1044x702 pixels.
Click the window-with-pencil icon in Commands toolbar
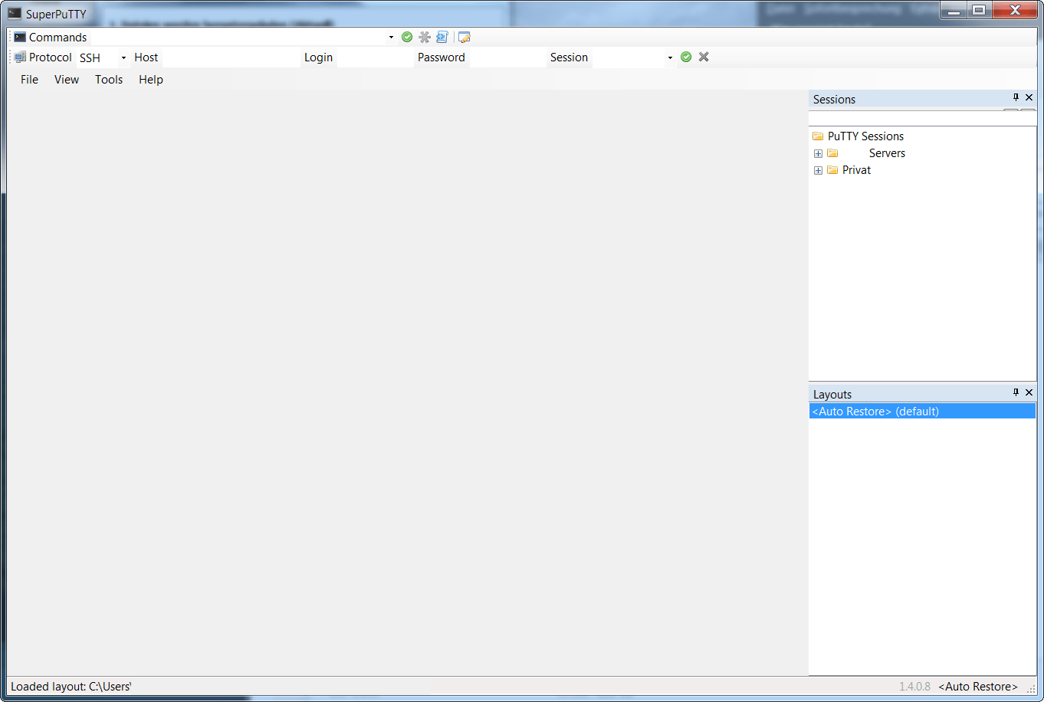(x=464, y=37)
